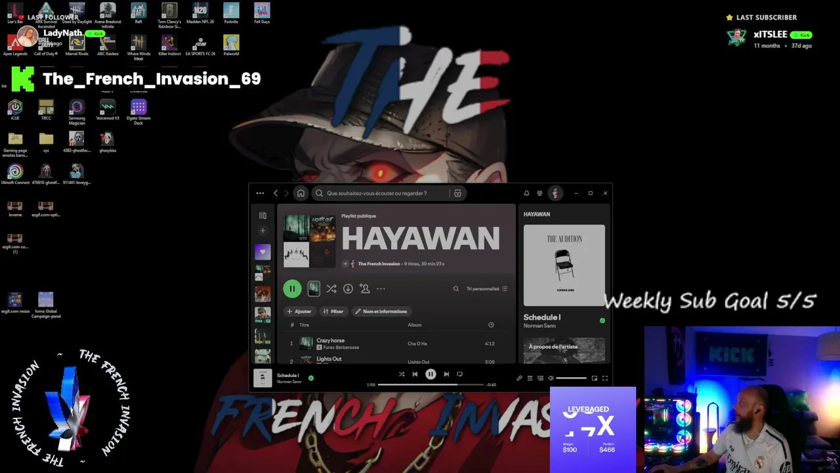Open artist Furax Barbarossa link
Screen dimensions: 840x473
click(341, 347)
